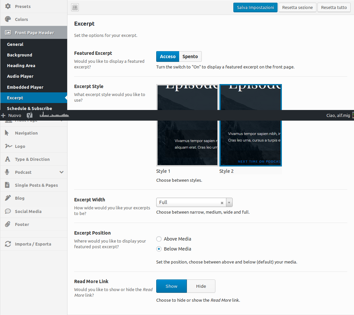Turn Featured Excerpt to Spento

[x=190, y=56]
